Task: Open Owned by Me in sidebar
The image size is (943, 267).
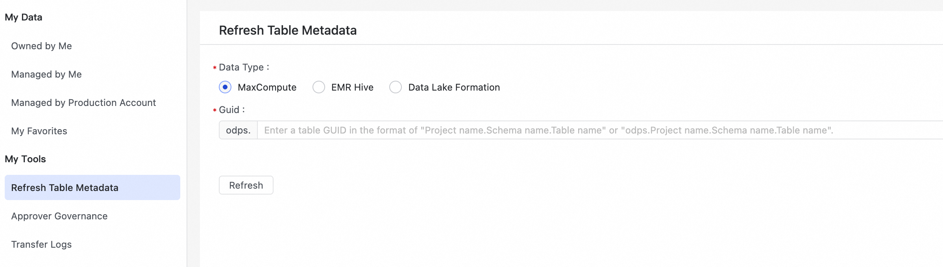Action: point(41,46)
